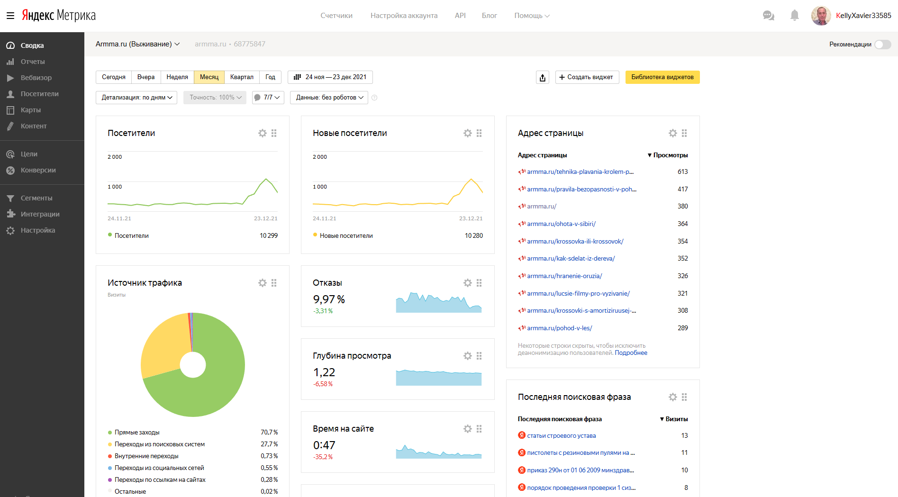Click the export share icon near Создать виджет
898x497 pixels.
point(543,77)
